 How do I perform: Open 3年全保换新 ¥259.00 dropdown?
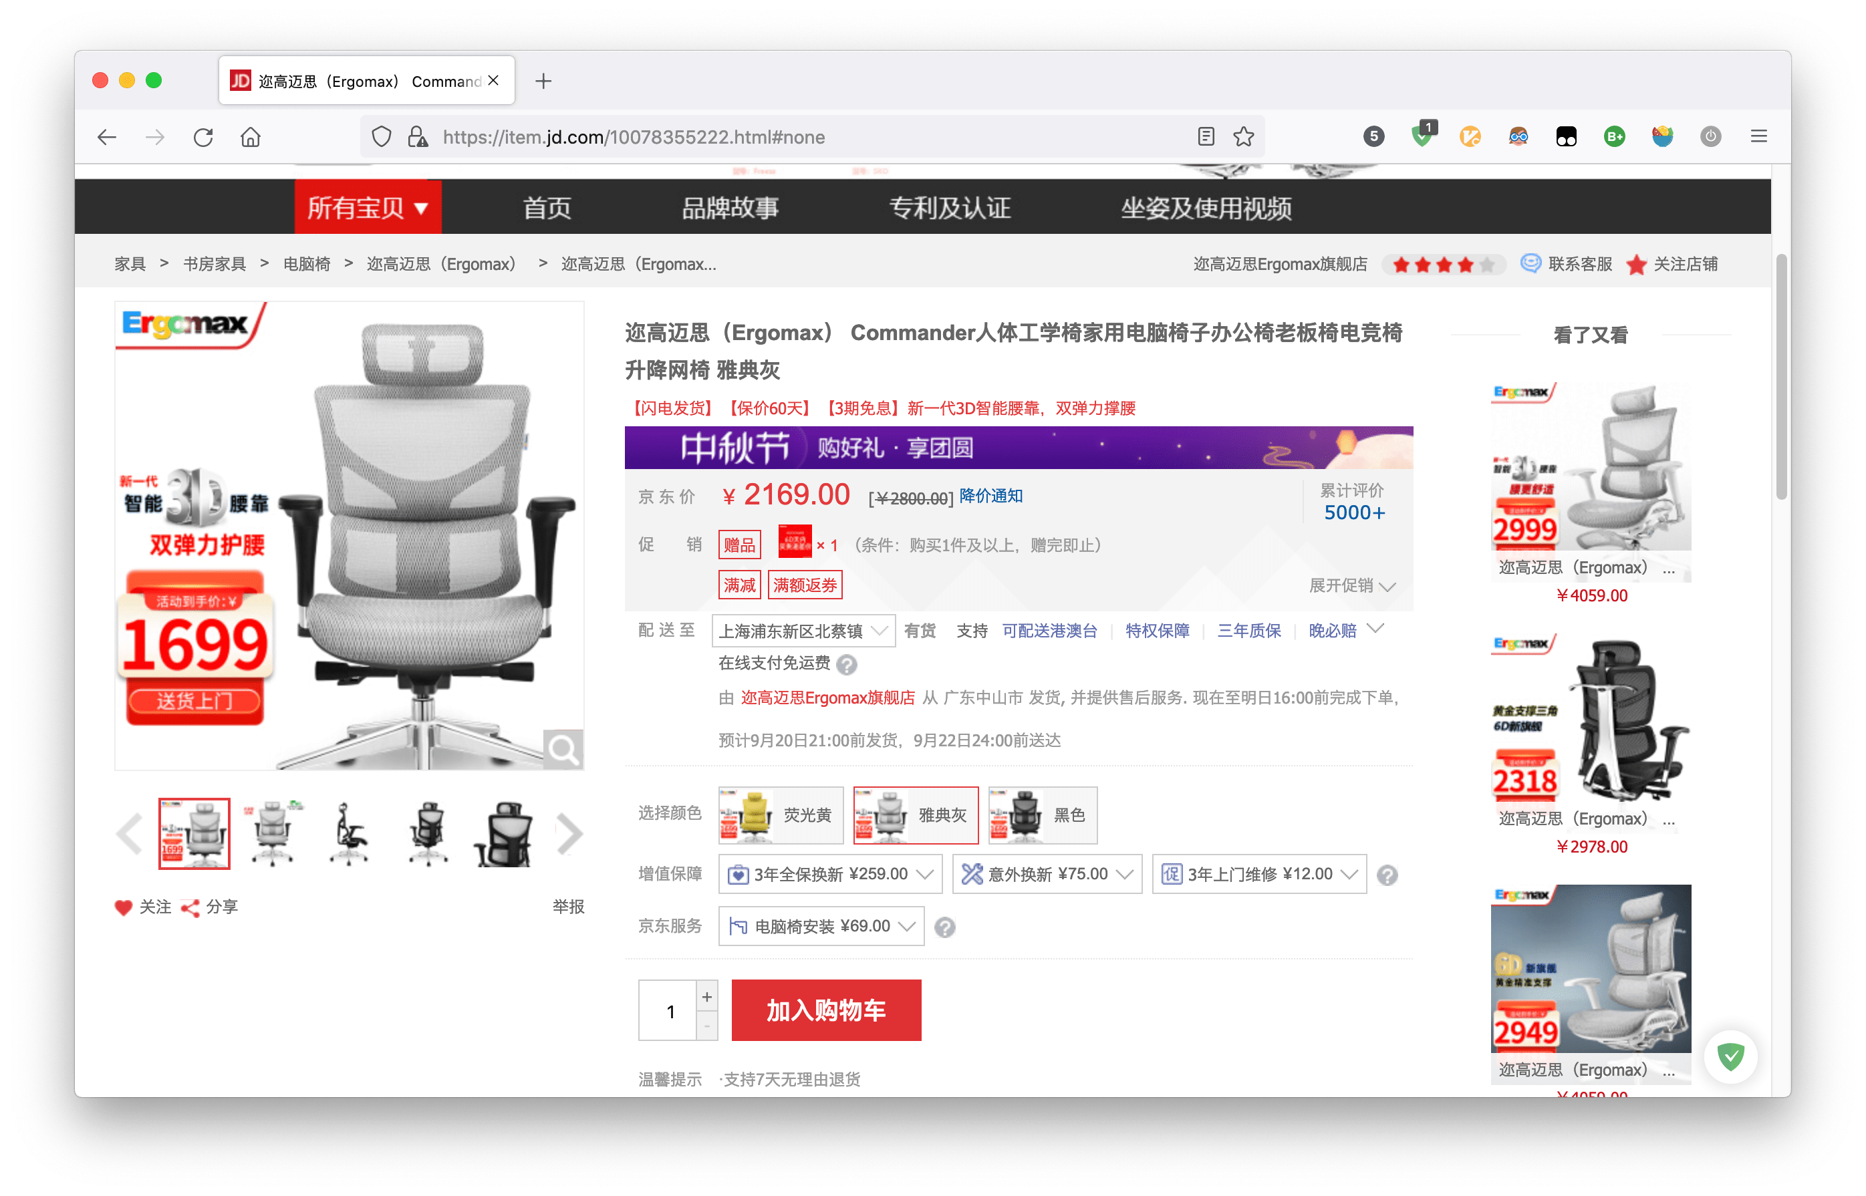click(x=831, y=875)
